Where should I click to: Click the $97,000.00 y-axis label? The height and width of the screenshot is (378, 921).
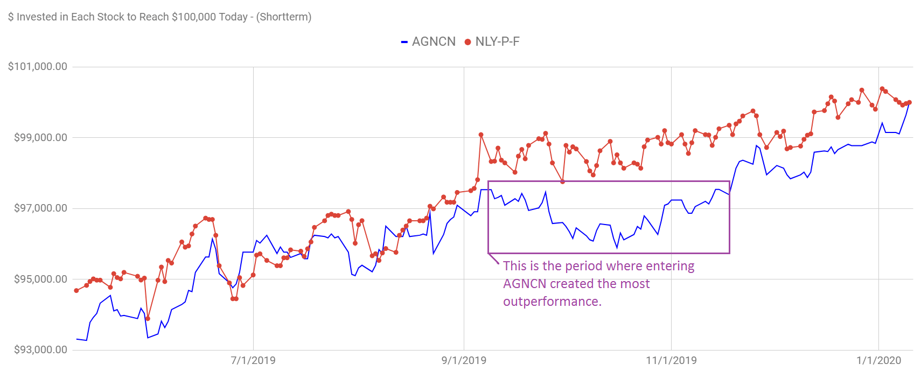(41, 208)
